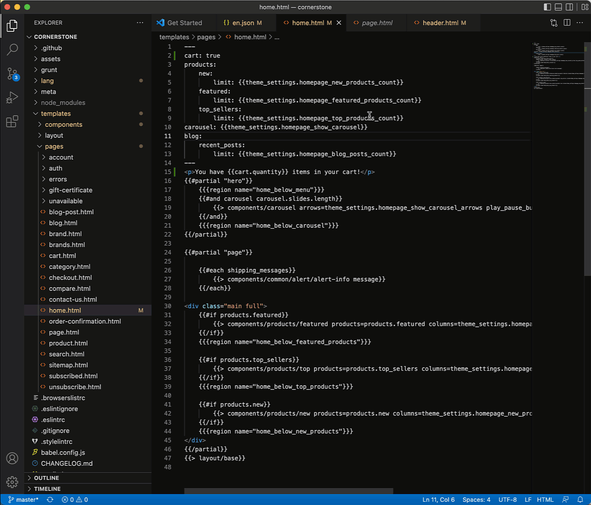Switch to the header.html tab

[x=440, y=23]
